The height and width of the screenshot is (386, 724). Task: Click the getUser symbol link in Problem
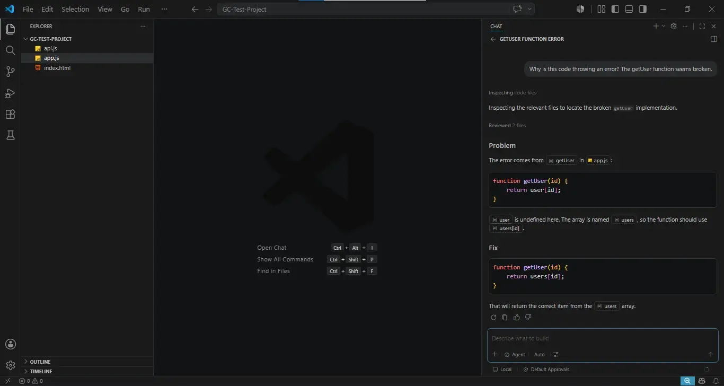(561, 161)
